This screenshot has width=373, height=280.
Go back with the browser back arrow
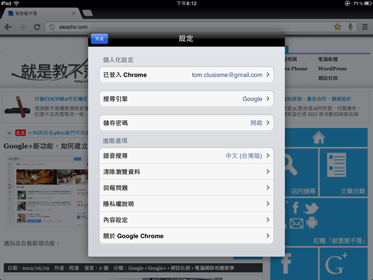click(8, 27)
